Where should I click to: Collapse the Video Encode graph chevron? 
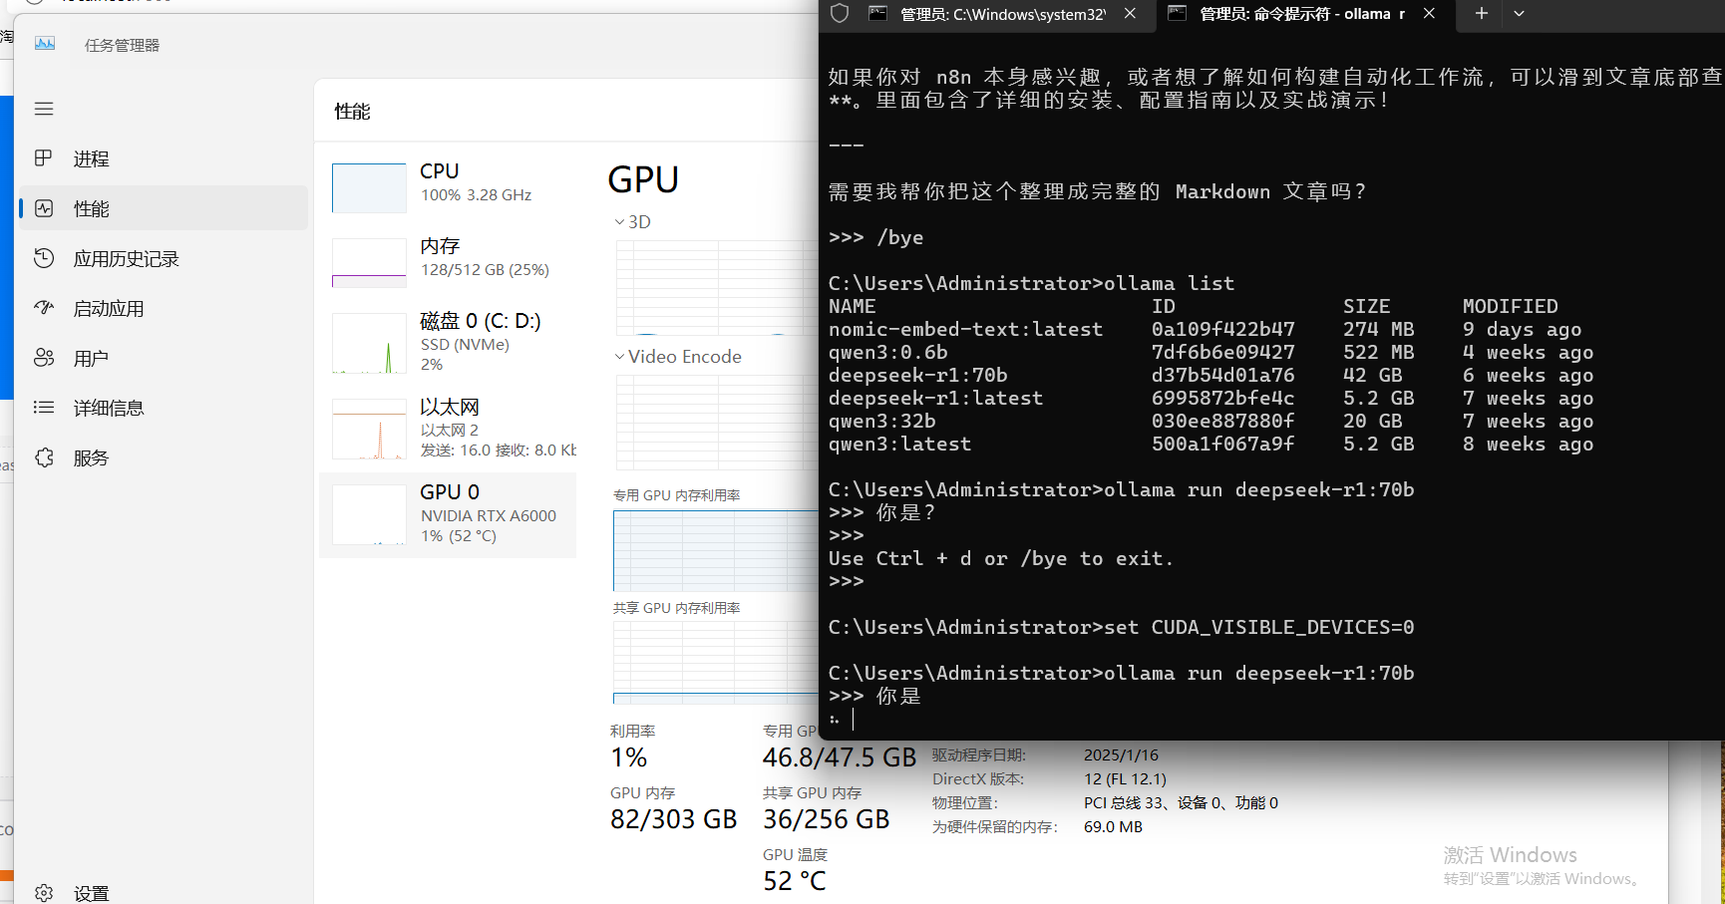(x=619, y=357)
